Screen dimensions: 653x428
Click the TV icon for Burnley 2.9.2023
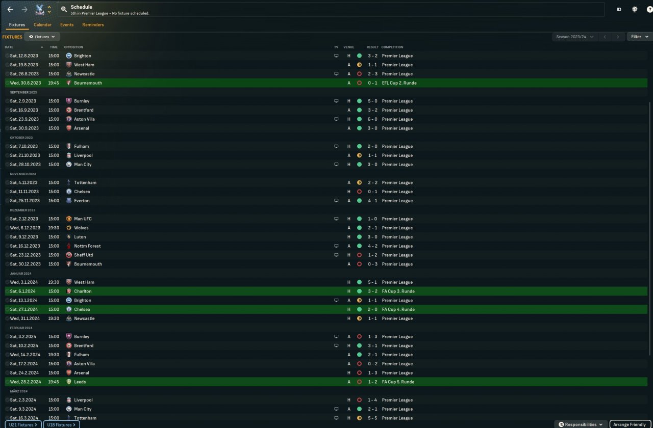click(x=336, y=101)
